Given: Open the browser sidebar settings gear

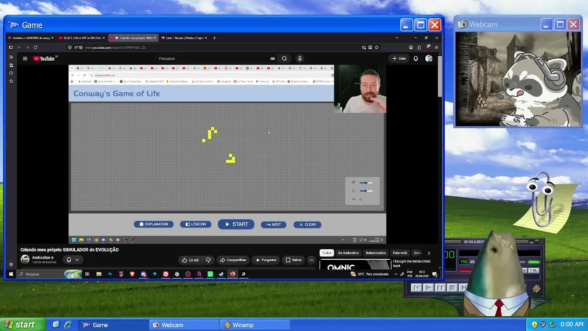Looking at the screenshot, I should tap(11, 264).
